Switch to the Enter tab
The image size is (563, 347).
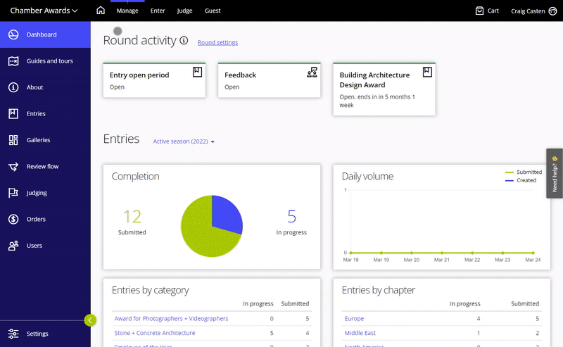(158, 11)
